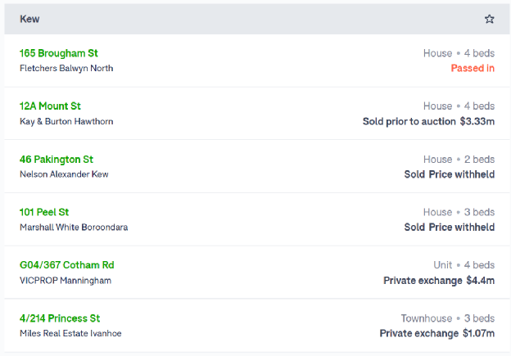Click Fletchers Balwyn North agency name

click(66, 68)
